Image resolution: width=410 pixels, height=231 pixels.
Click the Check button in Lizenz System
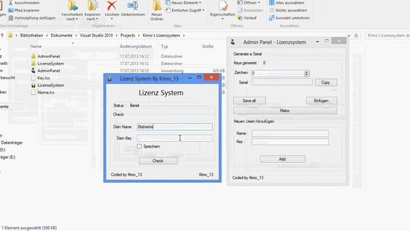tap(158, 161)
